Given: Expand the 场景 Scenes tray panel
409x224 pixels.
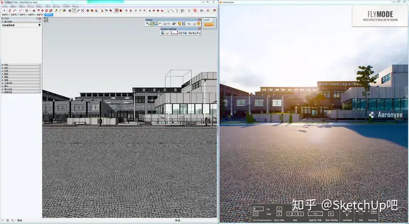Looking at the screenshot, I should pyautogui.click(x=21, y=80).
